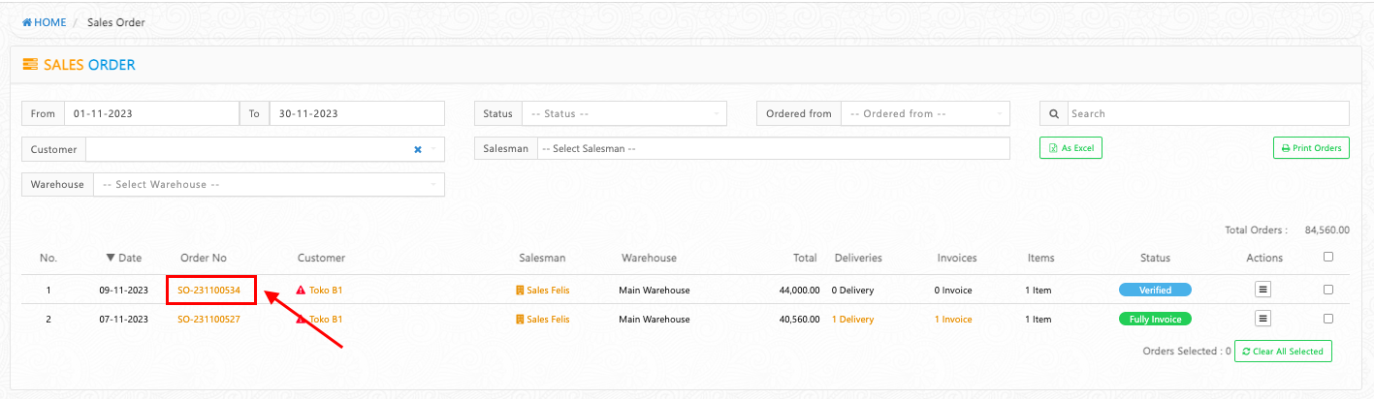Viewport: 1374px width, 399px height.
Task: Open the Select Salesman dropdown
Action: (773, 148)
